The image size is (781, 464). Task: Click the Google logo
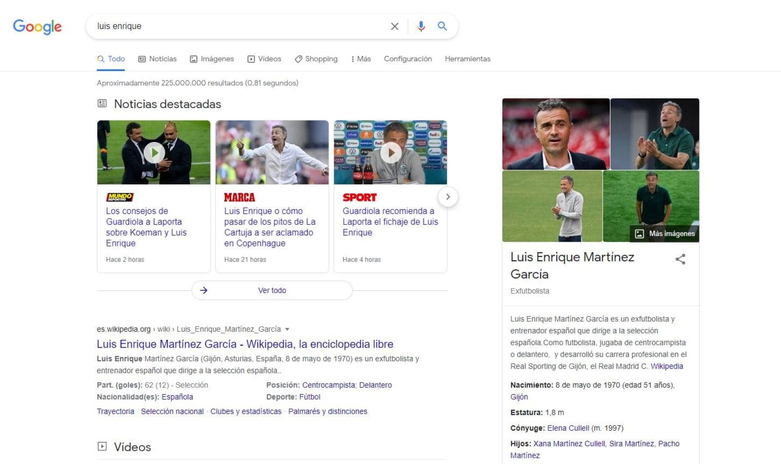coord(37,27)
